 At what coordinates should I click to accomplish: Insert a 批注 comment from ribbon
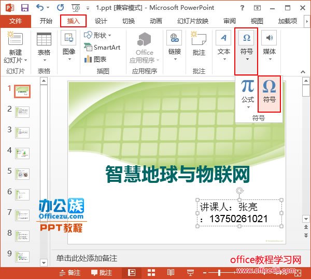click(199, 44)
